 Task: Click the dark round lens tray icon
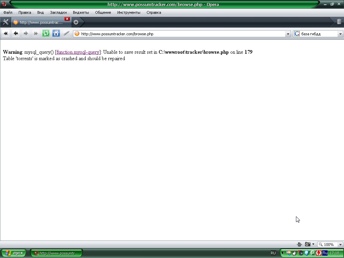(301, 253)
